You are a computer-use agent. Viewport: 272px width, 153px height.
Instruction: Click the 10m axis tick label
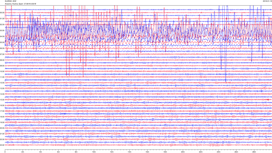pos(94,152)
